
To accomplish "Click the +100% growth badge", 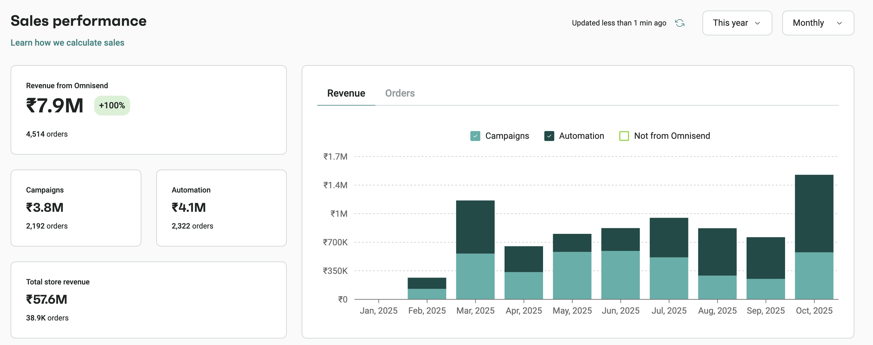I will coord(112,105).
